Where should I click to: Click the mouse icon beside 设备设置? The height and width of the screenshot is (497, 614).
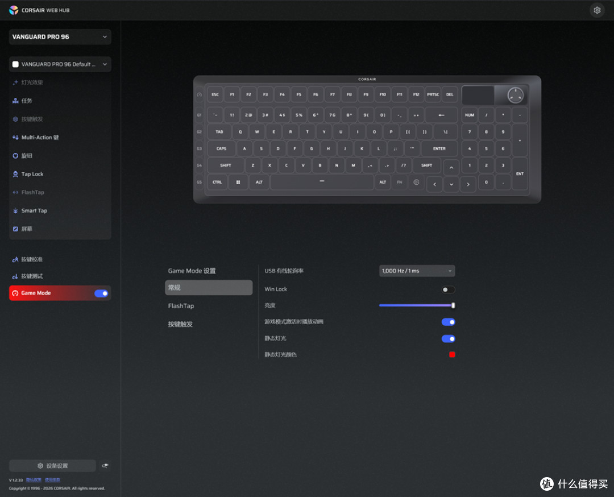(105, 466)
